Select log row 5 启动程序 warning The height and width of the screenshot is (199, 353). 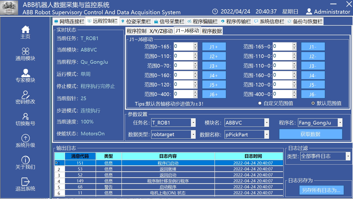(169, 187)
